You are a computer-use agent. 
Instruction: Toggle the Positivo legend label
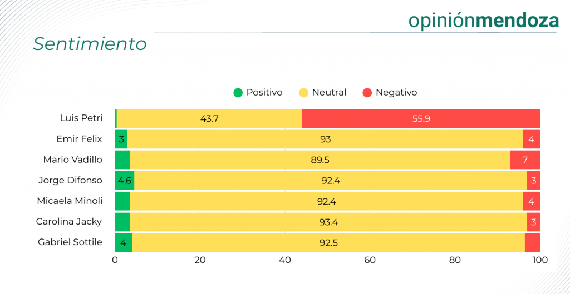tap(264, 93)
